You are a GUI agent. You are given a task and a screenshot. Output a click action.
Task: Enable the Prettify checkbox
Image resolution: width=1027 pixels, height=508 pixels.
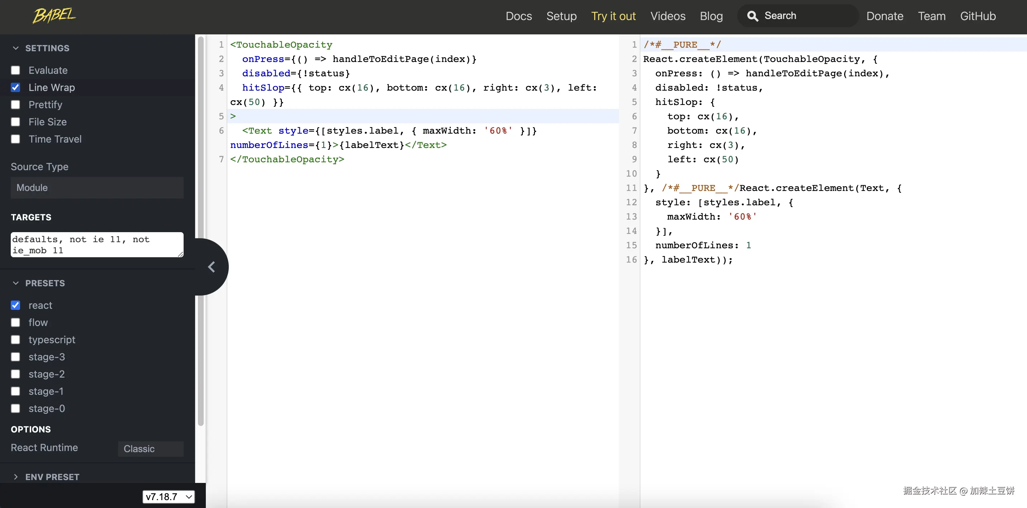15,105
